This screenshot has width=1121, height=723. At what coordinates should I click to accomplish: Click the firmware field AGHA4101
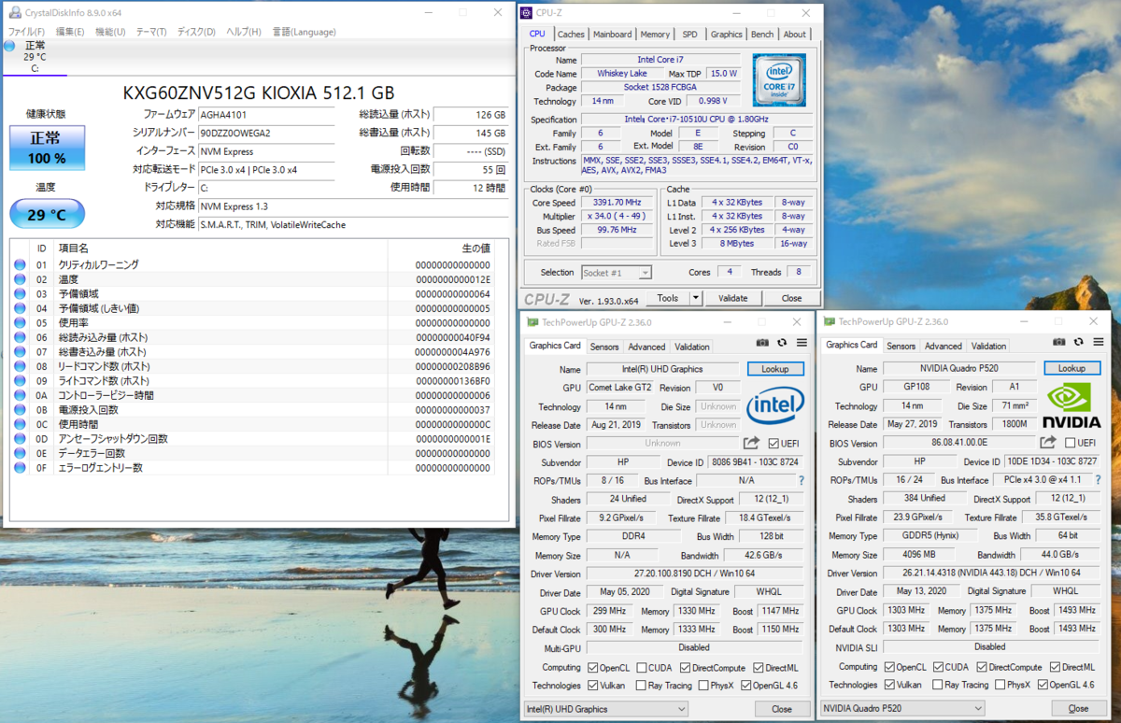coord(266,115)
